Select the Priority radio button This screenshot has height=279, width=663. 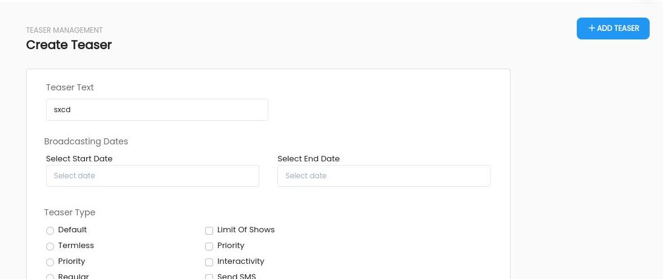click(x=50, y=262)
